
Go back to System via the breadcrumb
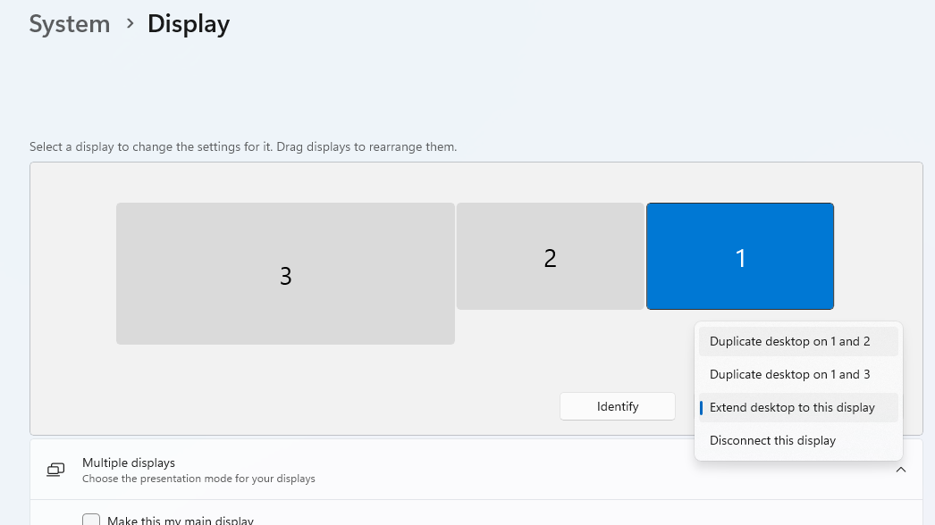69,24
